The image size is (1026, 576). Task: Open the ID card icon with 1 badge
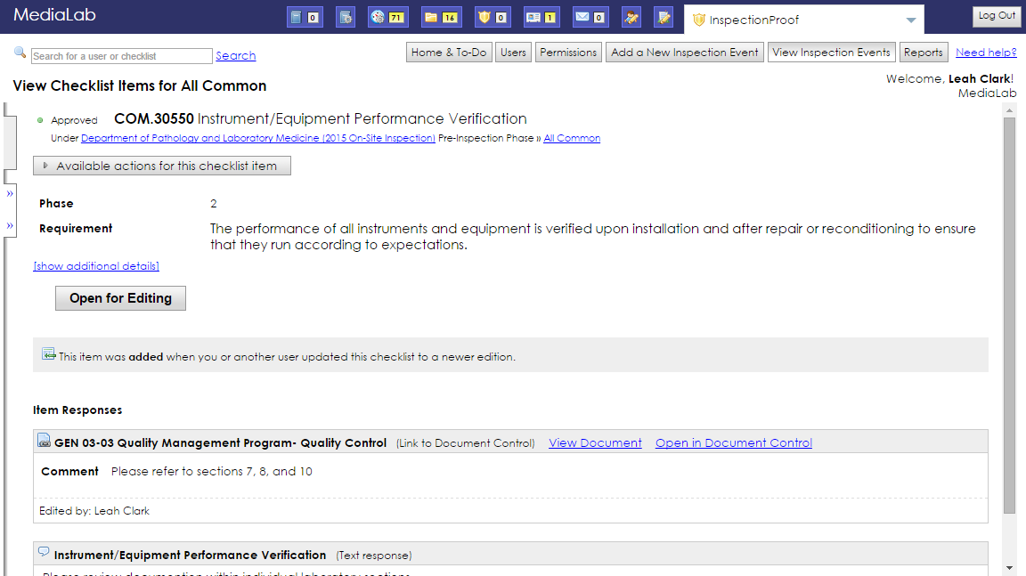pyautogui.click(x=541, y=16)
